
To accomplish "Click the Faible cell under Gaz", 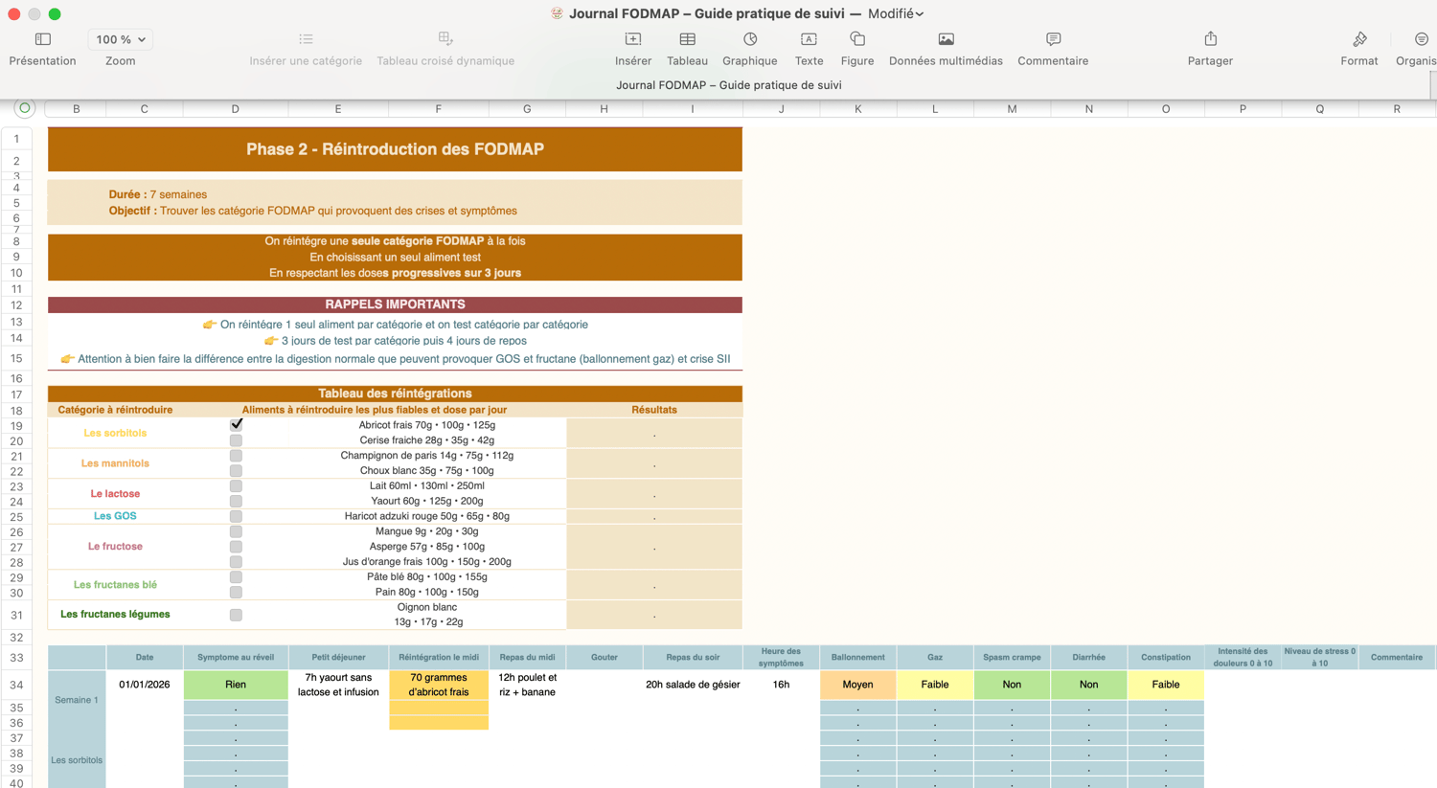I will tap(935, 685).
